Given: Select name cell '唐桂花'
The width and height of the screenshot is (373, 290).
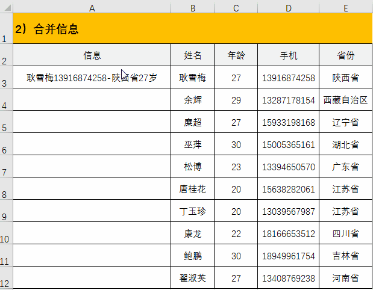Looking at the screenshot, I should click(192, 188).
